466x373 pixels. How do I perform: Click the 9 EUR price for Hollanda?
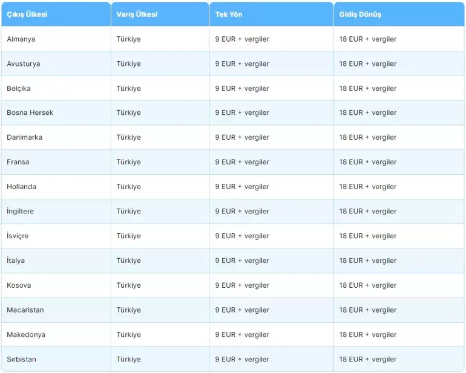click(242, 186)
